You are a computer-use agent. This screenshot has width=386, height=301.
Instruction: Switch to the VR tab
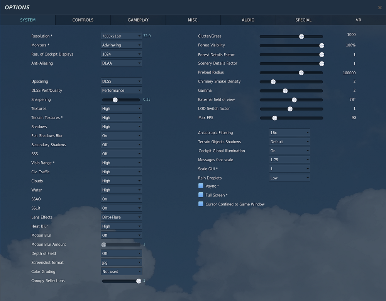point(359,20)
